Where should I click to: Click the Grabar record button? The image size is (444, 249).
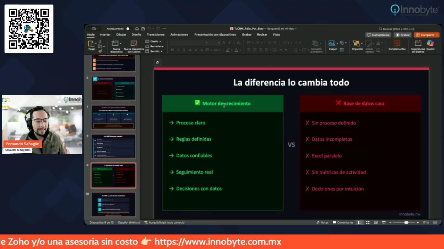(x=402, y=35)
